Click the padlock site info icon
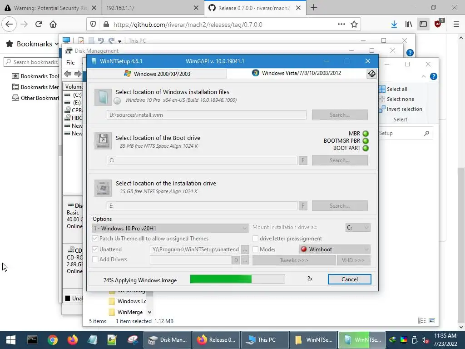Viewport: 465px width, 349px height. point(106,25)
